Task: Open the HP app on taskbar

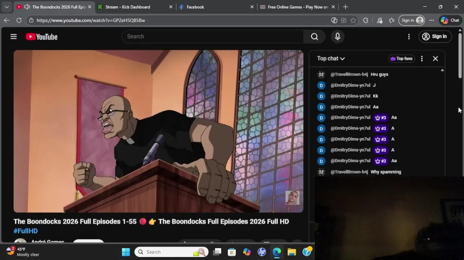Action: pyautogui.click(x=262, y=252)
